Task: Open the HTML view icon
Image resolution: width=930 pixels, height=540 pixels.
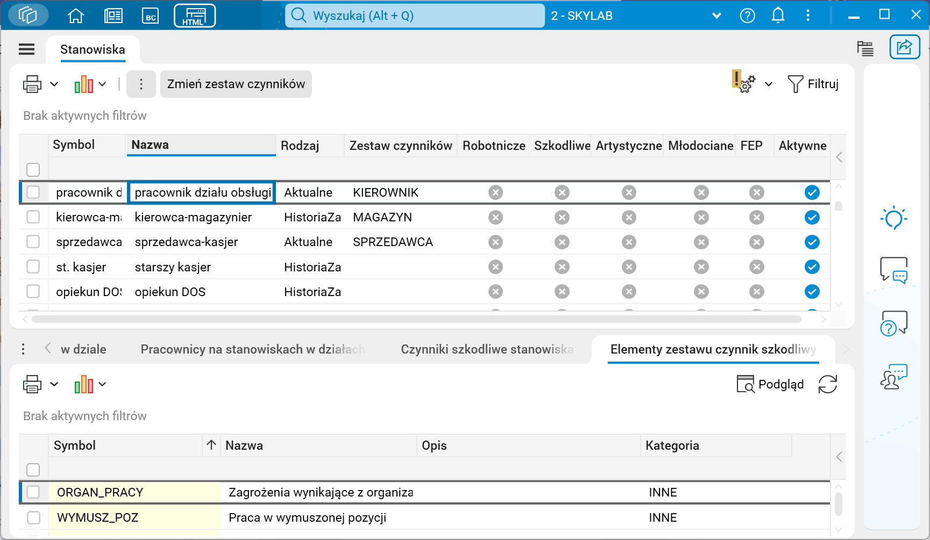Action: click(194, 15)
